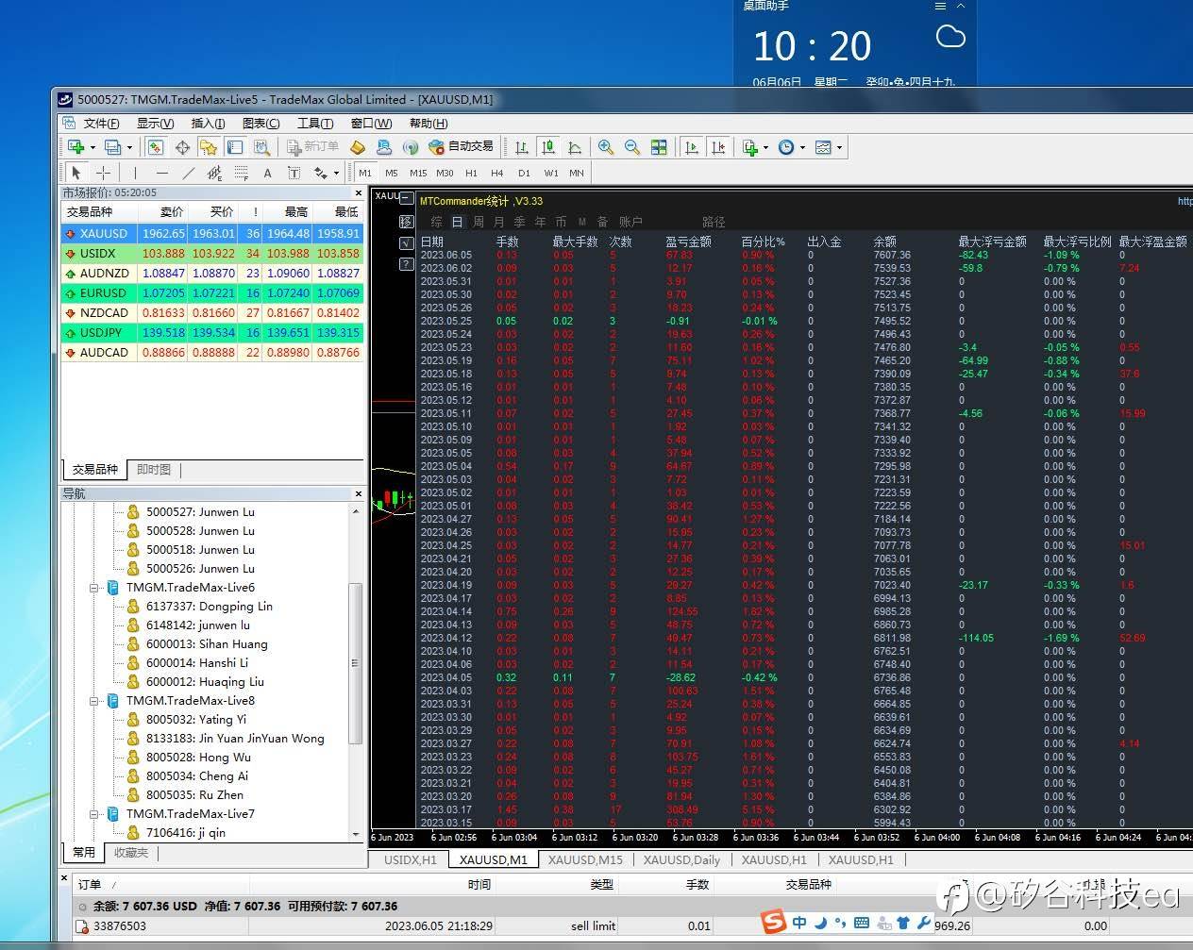Toggle the checkmark box in MTCommander panel

click(x=407, y=242)
